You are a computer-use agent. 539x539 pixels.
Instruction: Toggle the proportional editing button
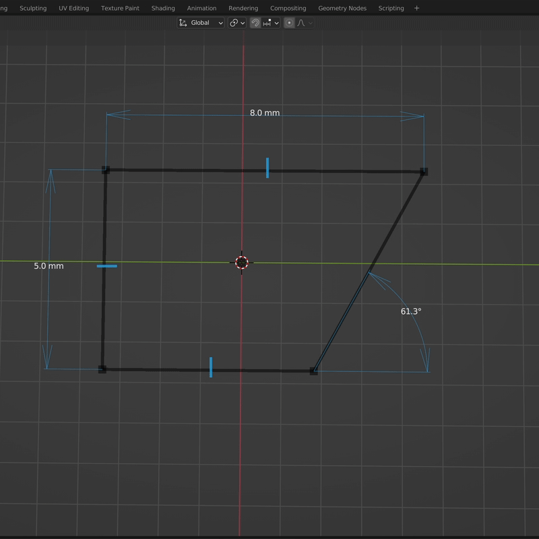[x=289, y=23]
